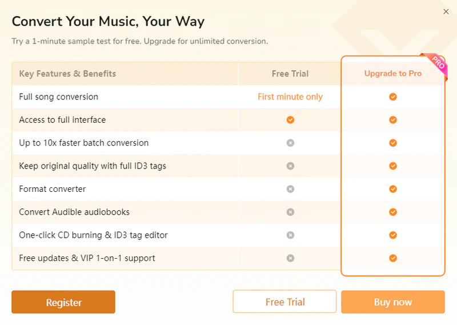
Task: Choose the Free Trial button
Action: coord(284,302)
